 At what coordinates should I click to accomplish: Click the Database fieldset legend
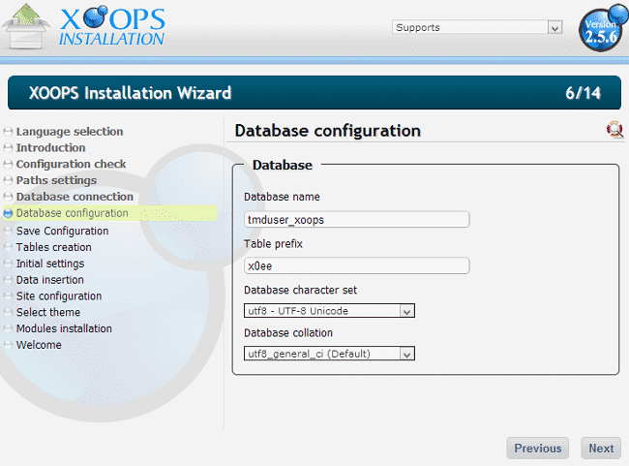(x=283, y=165)
